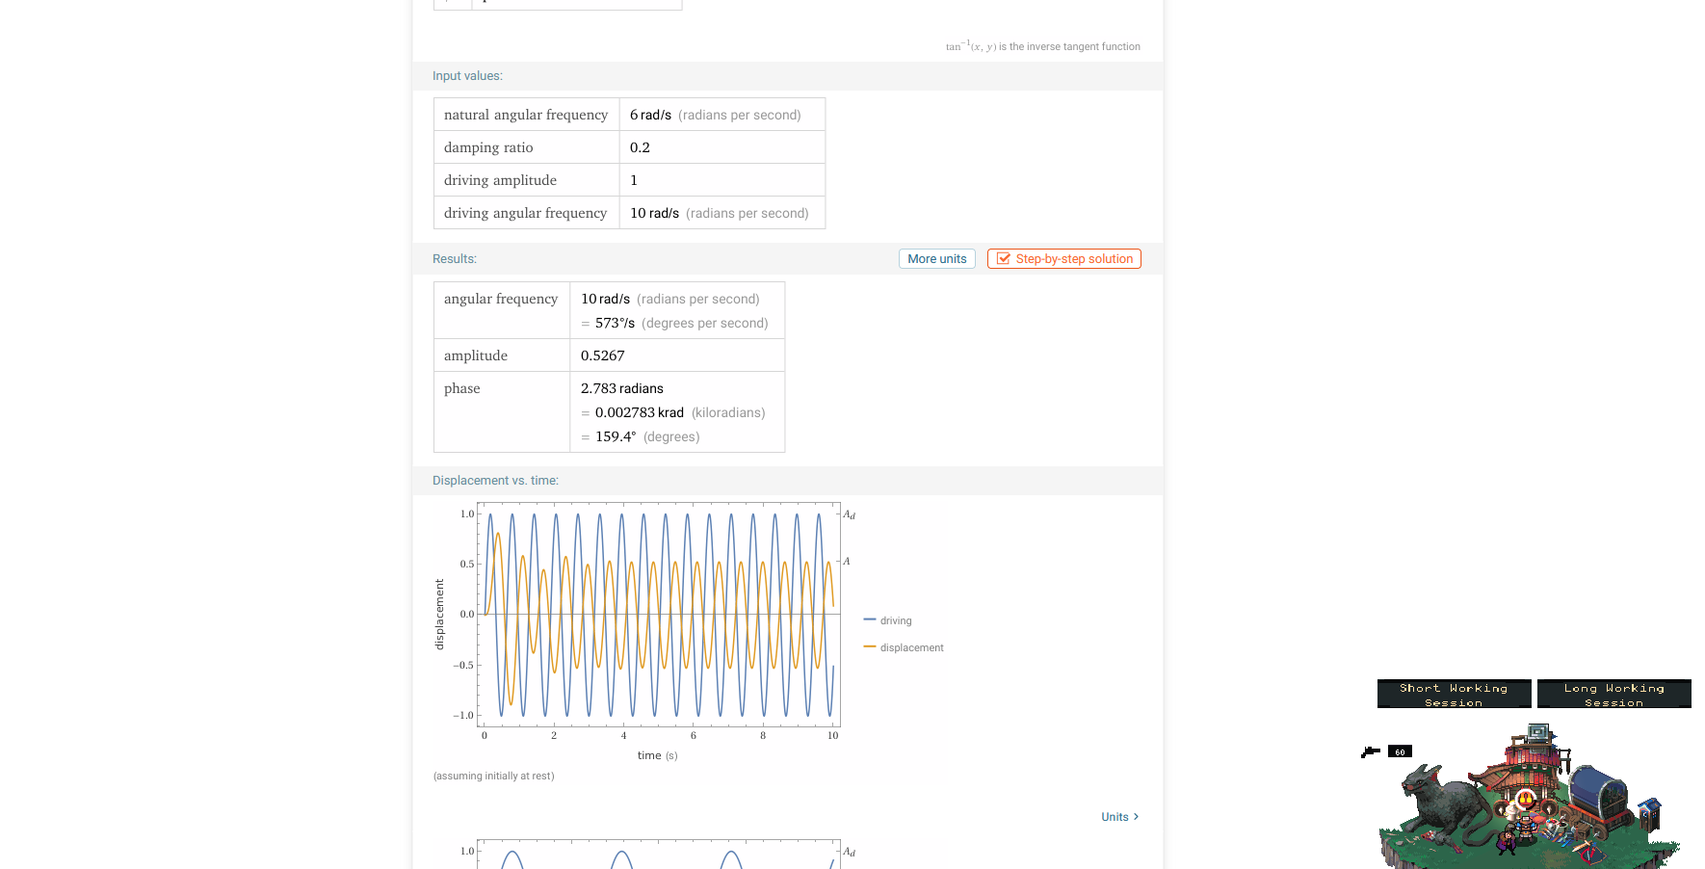Image resolution: width=1705 pixels, height=869 pixels.
Task: Click the 573°/s degrees per second value
Action: [x=615, y=323]
